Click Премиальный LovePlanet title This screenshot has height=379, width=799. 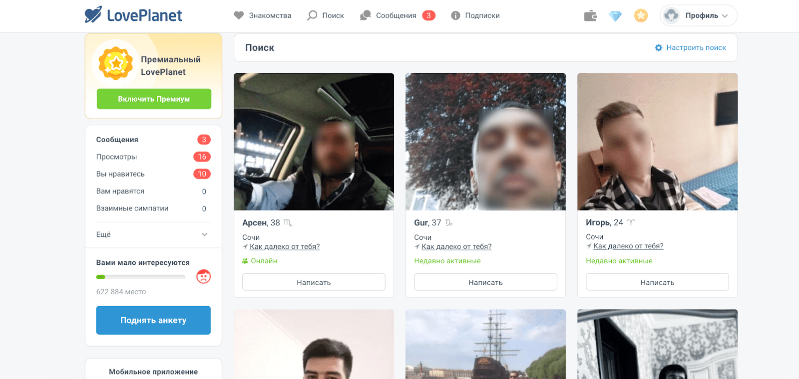[171, 65]
